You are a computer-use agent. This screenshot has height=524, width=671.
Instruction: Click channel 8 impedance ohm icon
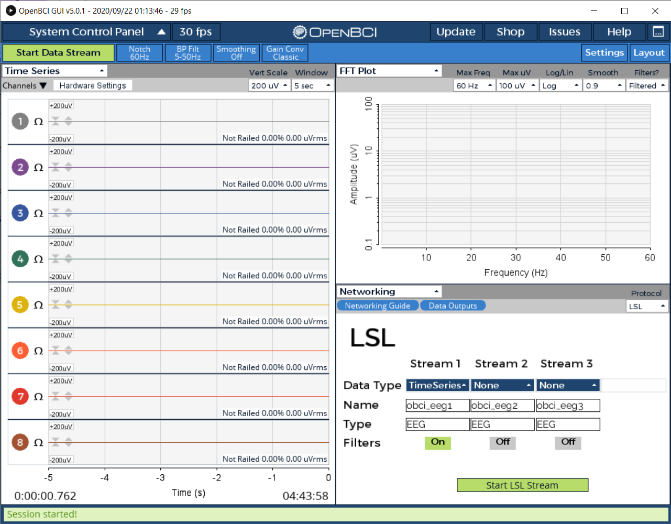click(x=38, y=443)
